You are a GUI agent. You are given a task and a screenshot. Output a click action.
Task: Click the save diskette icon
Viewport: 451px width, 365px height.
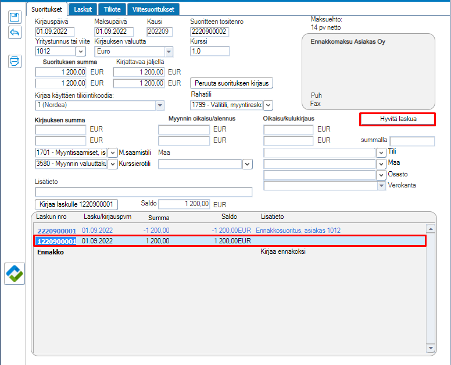[15, 17]
